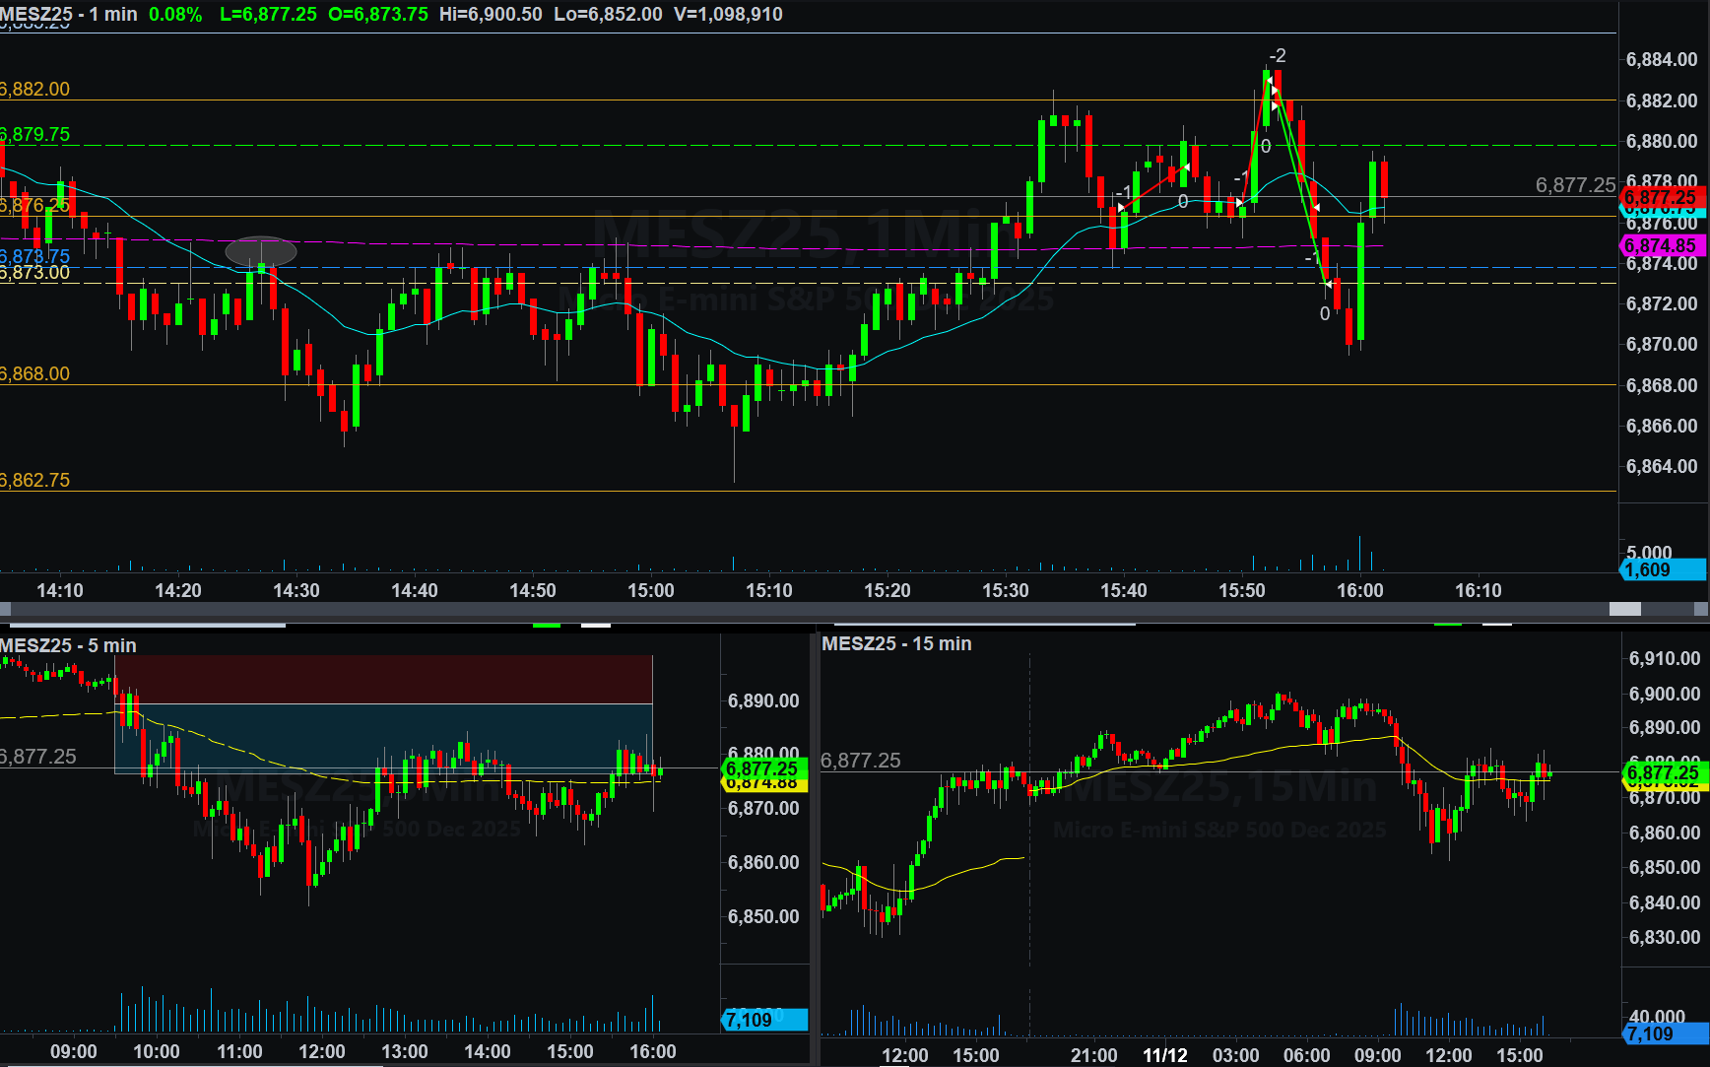Click the 6,862.75 horizontal level label
Image resolution: width=1710 pixels, height=1067 pixels.
(35, 480)
